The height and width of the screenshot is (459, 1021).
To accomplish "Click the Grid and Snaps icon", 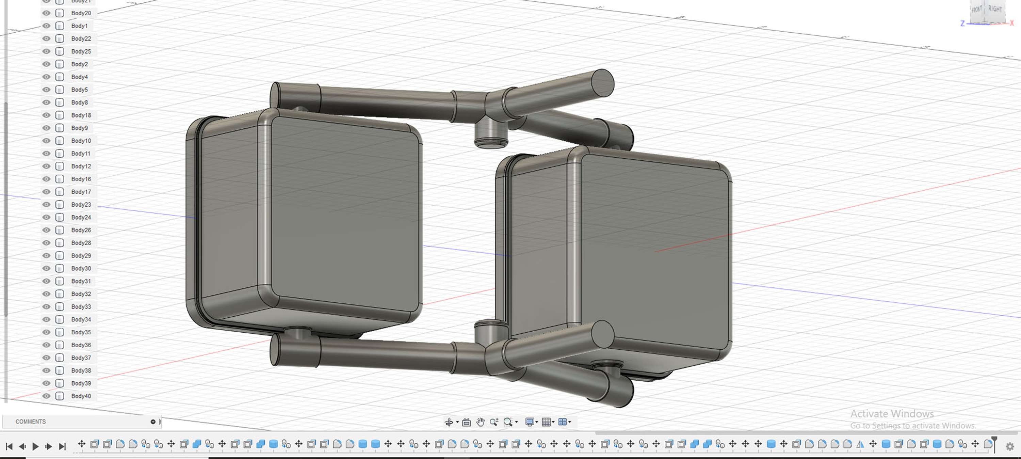I will [546, 422].
